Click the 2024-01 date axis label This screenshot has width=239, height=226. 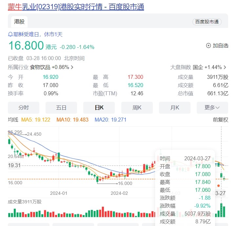click(59, 193)
